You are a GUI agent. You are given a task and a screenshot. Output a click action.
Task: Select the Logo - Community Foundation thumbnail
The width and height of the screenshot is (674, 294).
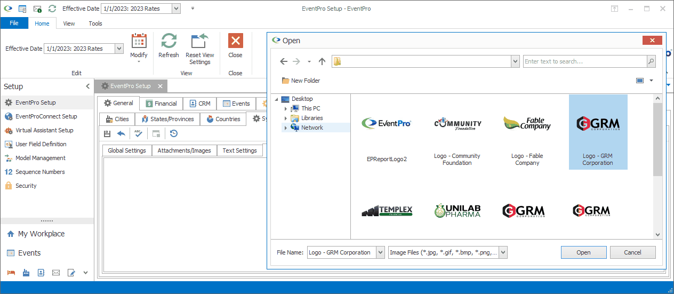coord(457,132)
